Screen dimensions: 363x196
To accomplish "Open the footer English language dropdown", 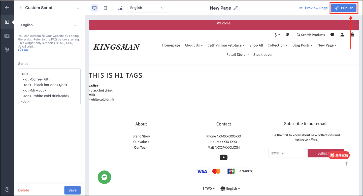I will pyautogui.click(x=230, y=188).
